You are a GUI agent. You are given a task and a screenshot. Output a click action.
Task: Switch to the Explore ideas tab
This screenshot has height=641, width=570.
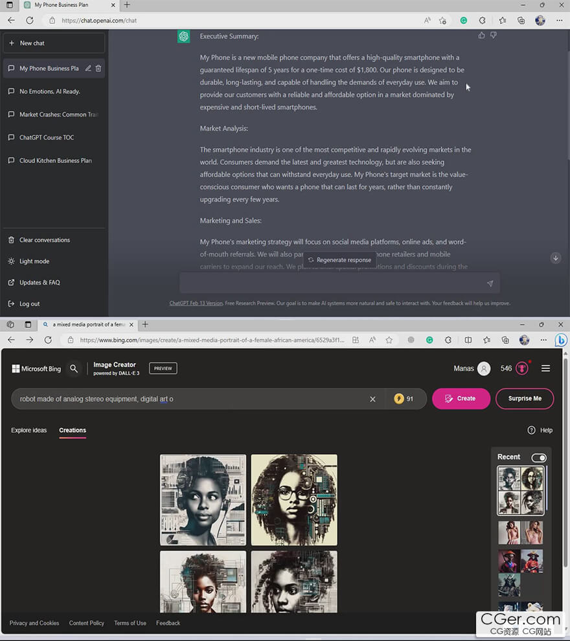pos(28,430)
